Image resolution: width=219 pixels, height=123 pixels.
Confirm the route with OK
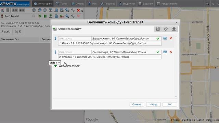point(170,104)
